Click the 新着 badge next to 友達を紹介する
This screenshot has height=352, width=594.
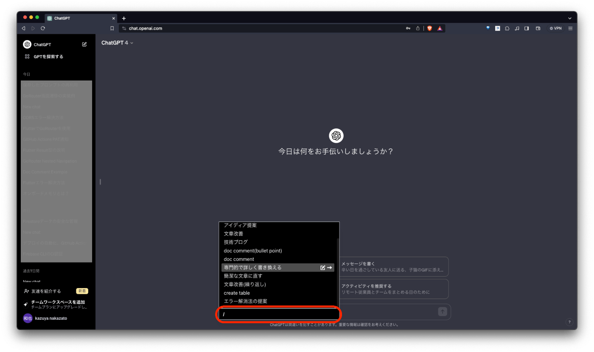click(x=82, y=291)
